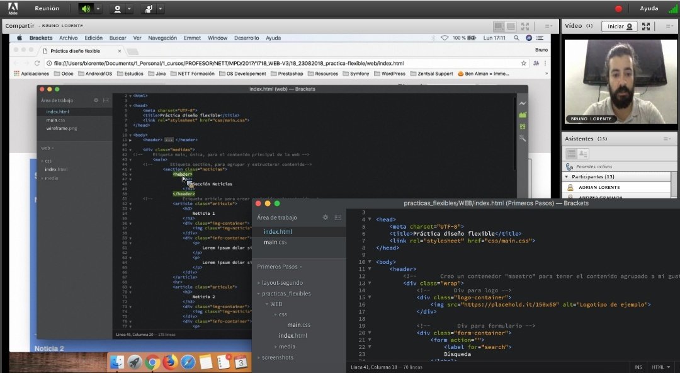
Task: Open wireframe.png in back Brackets working files
Action: coord(62,129)
